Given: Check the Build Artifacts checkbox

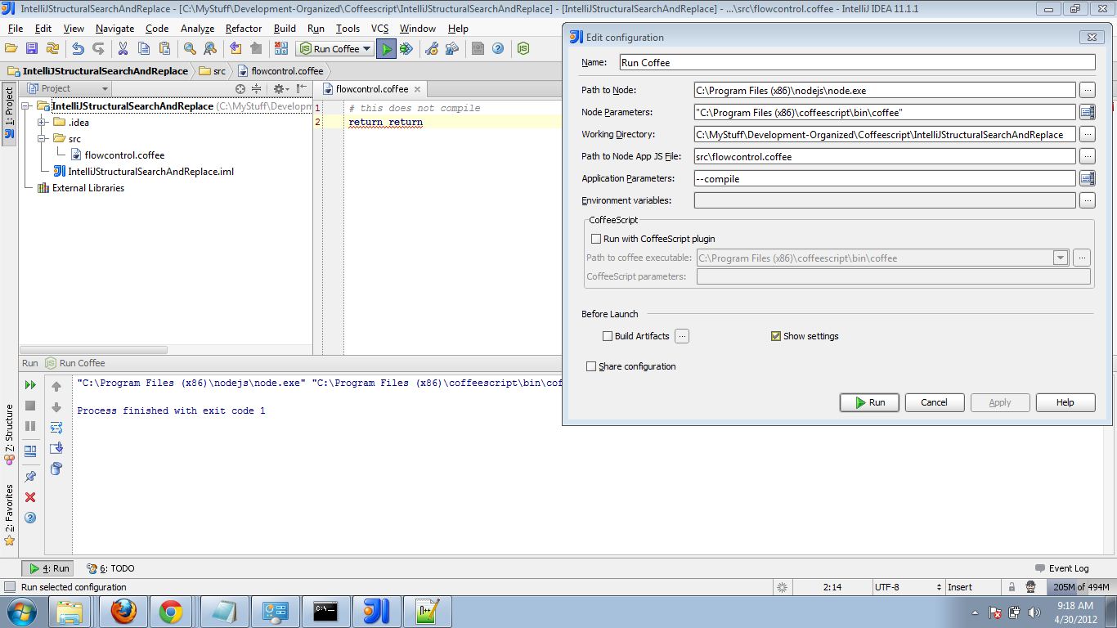Looking at the screenshot, I should click(608, 336).
